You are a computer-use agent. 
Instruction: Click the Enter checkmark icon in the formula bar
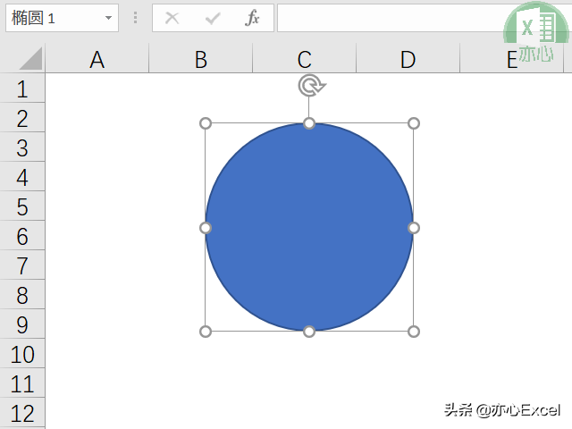(213, 18)
